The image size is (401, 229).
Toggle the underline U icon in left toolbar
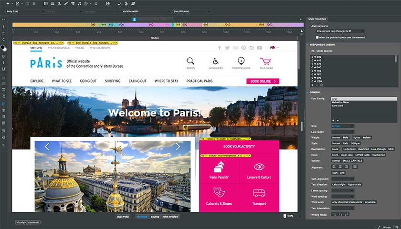(4, 69)
